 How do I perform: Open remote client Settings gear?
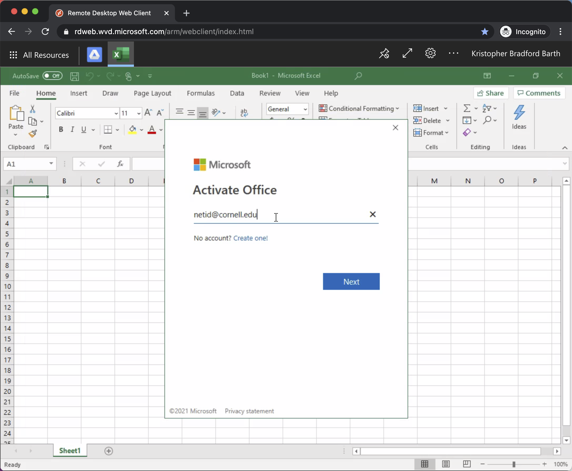click(430, 53)
